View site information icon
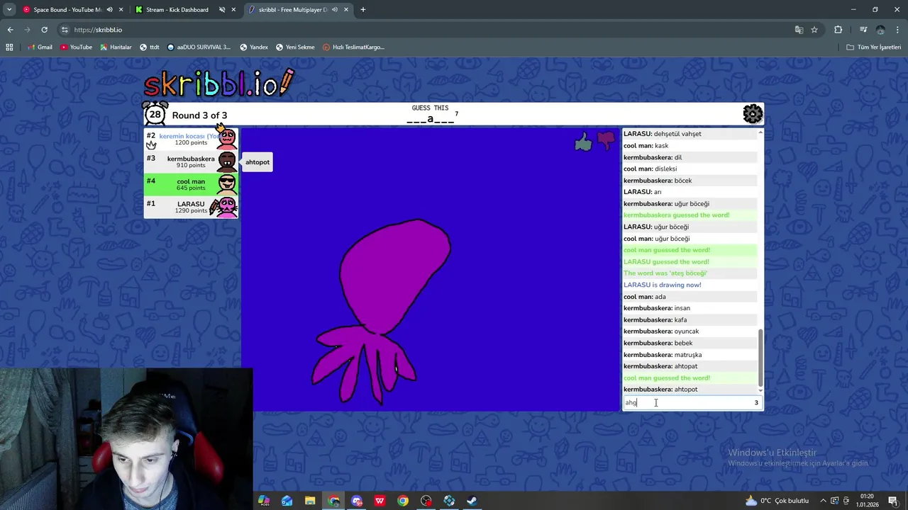Image resolution: width=908 pixels, height=510 pixels. tap(65, 30)
